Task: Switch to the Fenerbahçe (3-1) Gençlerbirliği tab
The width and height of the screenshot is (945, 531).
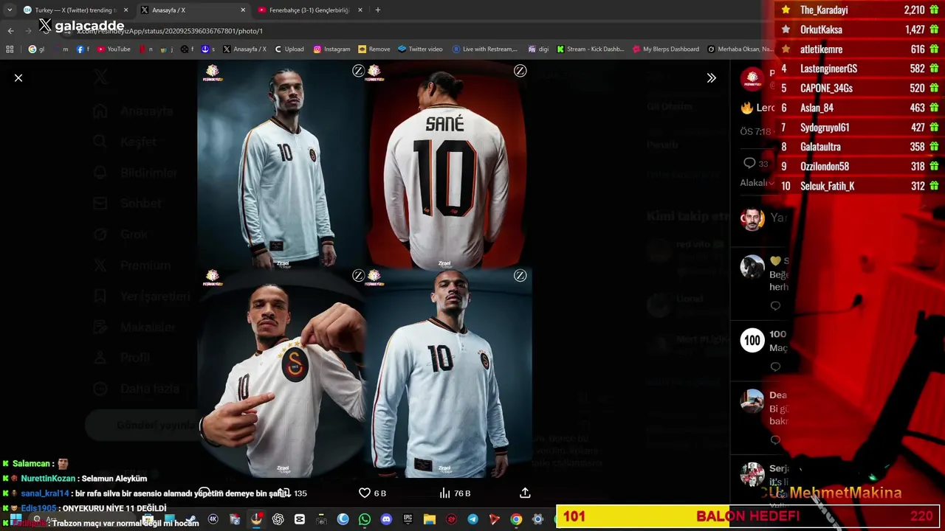Action: (309, 10)
